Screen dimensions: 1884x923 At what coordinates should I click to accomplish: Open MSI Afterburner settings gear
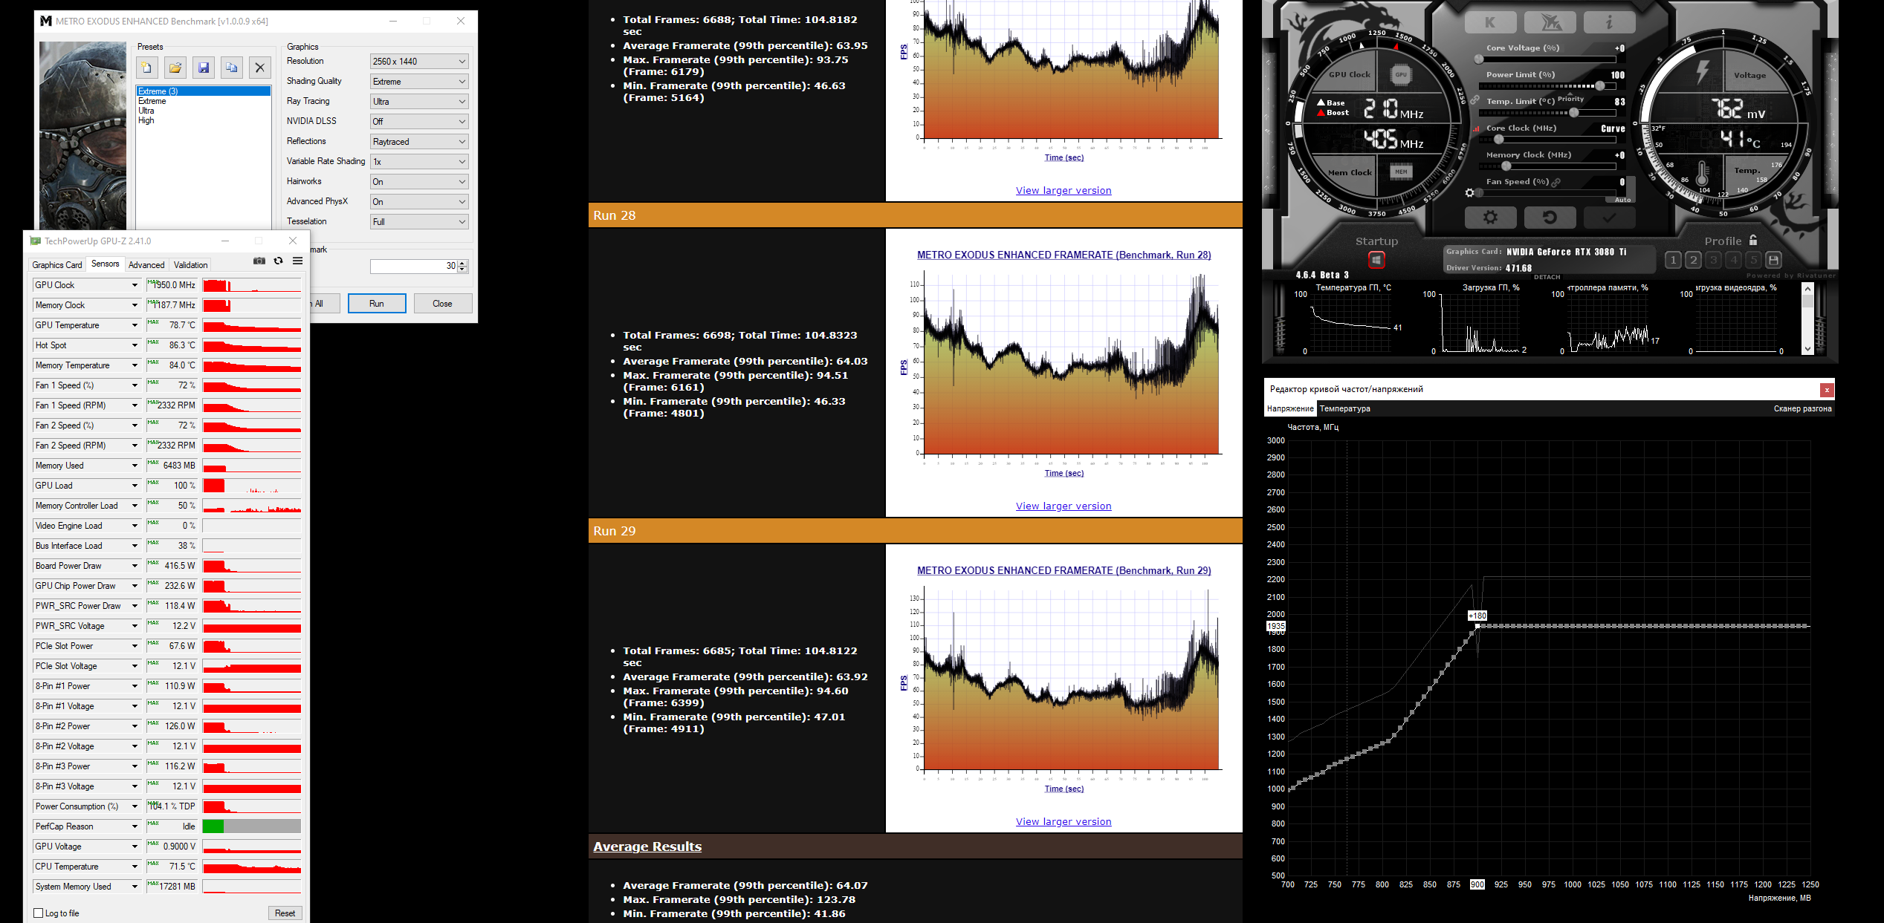pyautogui.click(x=1489, y=218)
